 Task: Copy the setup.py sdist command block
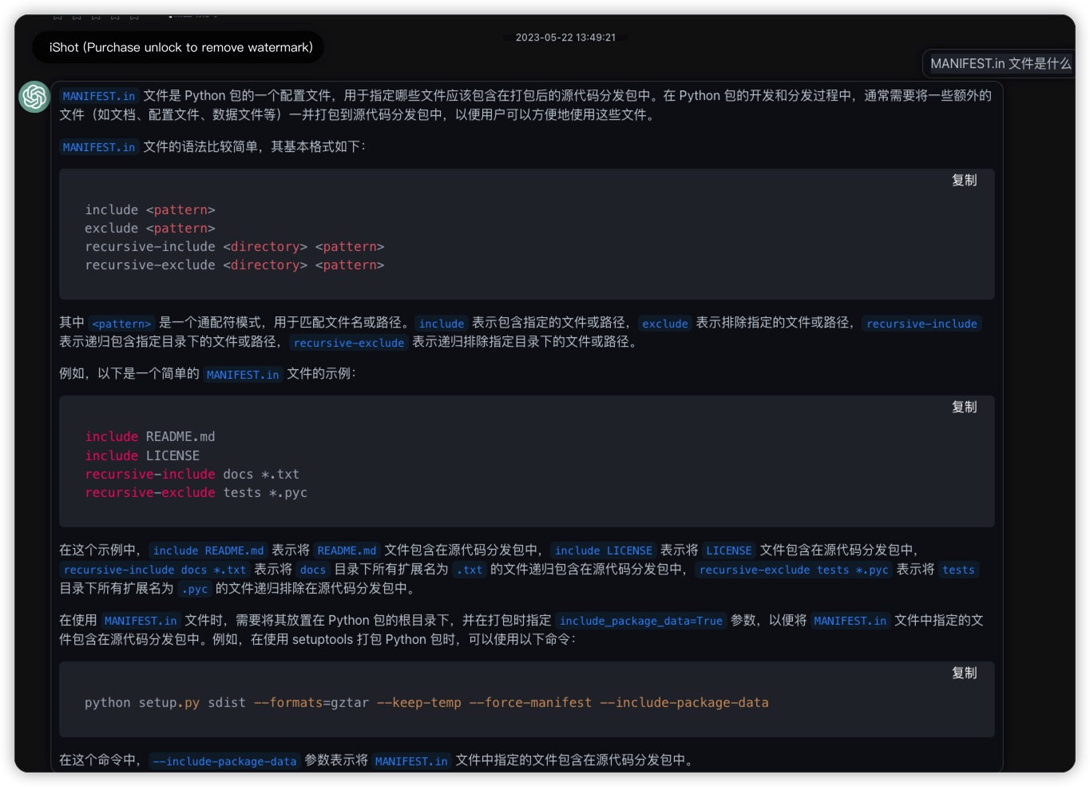[964, 674]
